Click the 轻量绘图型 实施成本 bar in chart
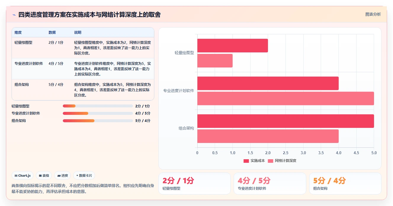Image resolution: width=393 pixels, height=206 pixels. pos(232,46)
